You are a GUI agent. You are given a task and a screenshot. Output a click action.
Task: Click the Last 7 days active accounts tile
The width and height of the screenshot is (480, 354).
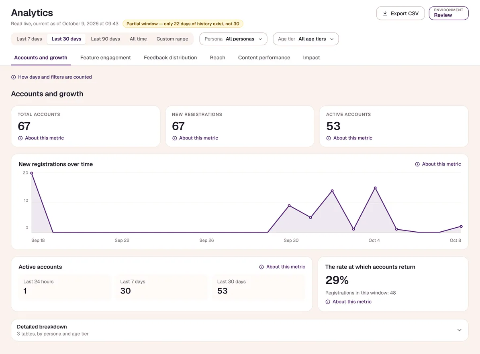click(x=161, y=287)
